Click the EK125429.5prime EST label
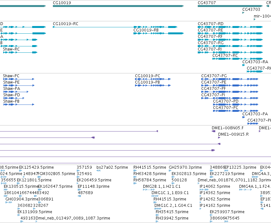The width and height of the screenshot is (271, 223). pyautogui.click(x=36, y=167)
